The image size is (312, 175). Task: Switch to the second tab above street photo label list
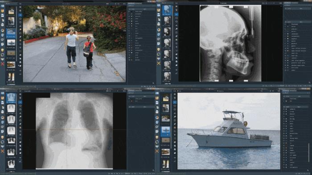pyautogui.click(x=139, y=4)
